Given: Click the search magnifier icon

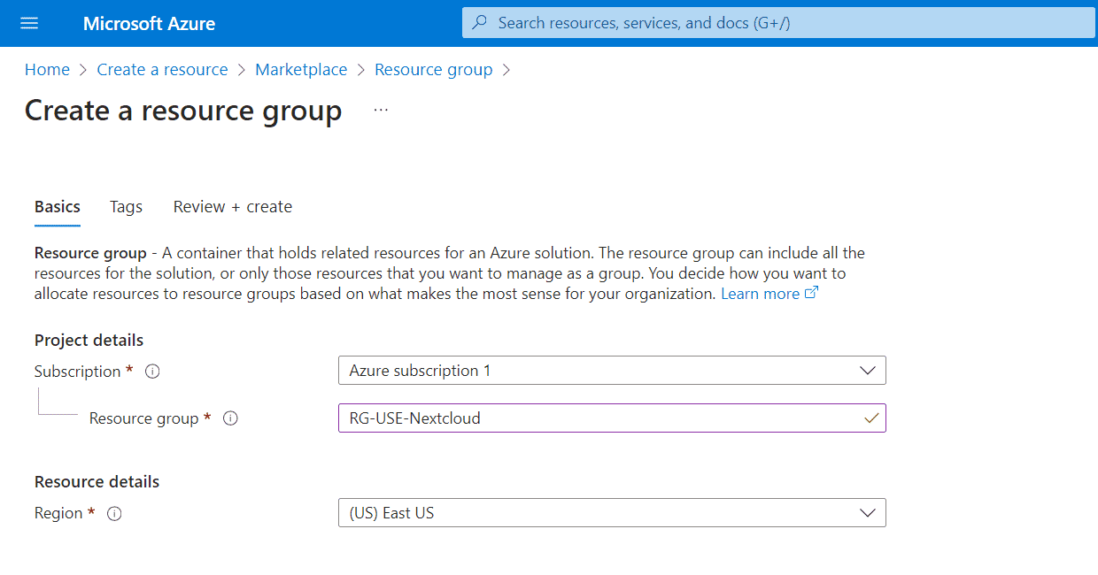Looking at the screenshot, I should (x=480, y=23).
